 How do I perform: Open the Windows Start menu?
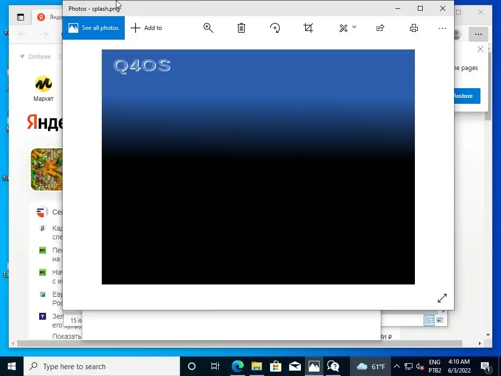(x=12, y=366)
